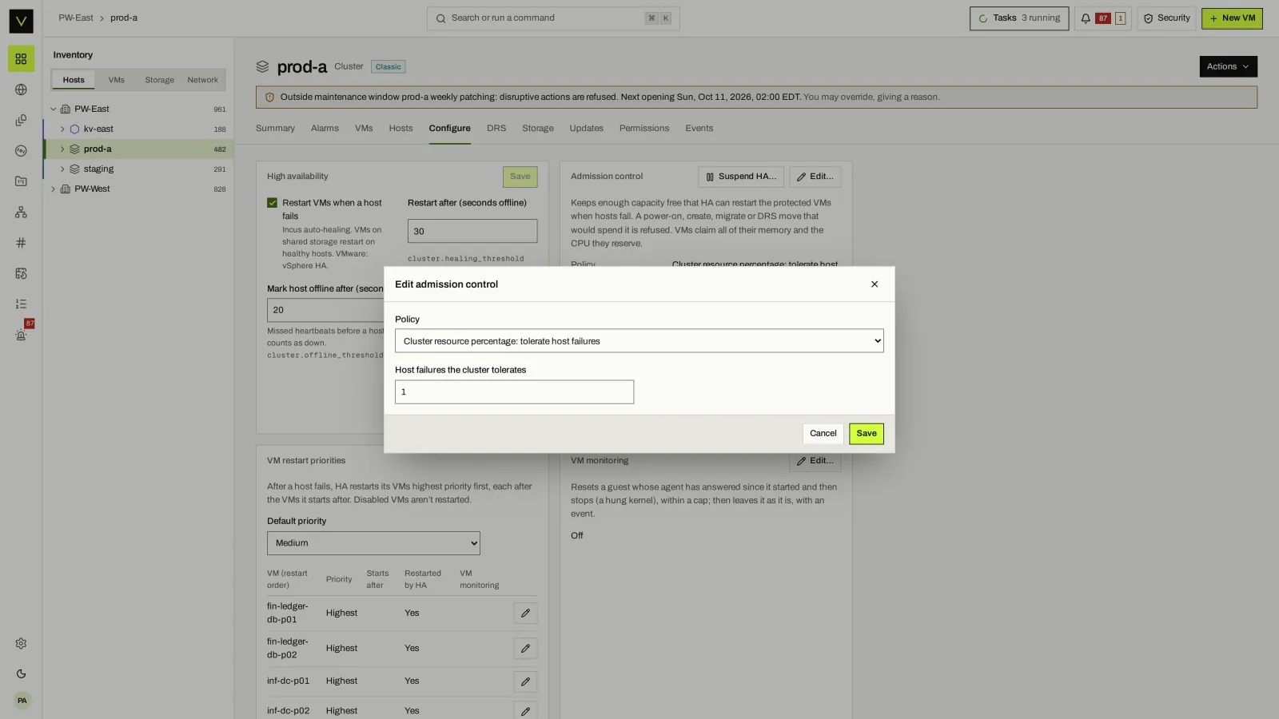Viewport: 1279px width, 719px height.
Task: Open the Actions dropdown menu
Action: pyautogui.click(x=1228, y=67)
